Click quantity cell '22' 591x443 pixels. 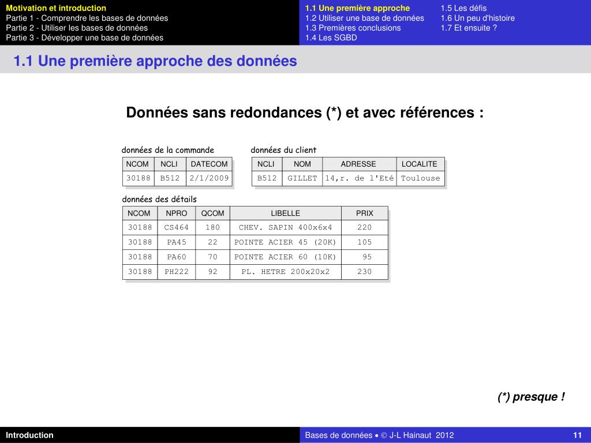pyautogui.click(x=212, y=242)
